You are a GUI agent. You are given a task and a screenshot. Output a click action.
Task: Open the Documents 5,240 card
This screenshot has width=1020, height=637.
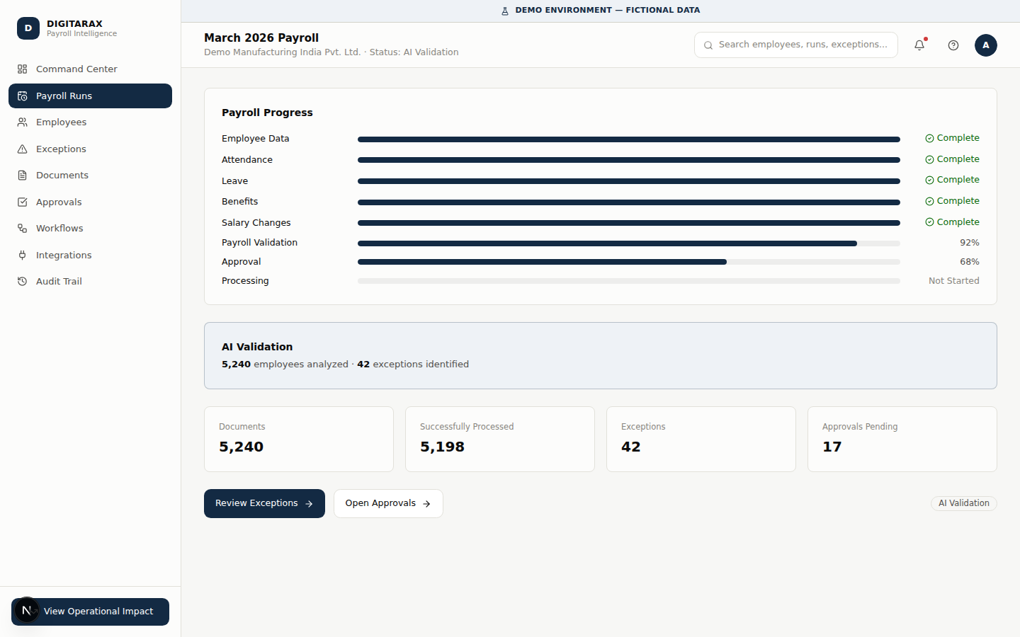pyautogui.click(x=299, y=439)
